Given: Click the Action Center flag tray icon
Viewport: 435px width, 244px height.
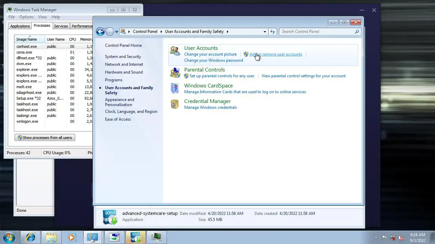Looking at the screenshot, I should point(384,238).
